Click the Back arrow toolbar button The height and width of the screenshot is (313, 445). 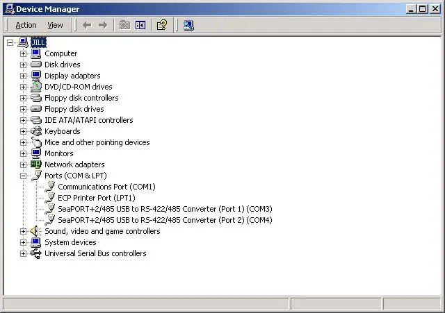pyautogui.click(x=87, y=26)
